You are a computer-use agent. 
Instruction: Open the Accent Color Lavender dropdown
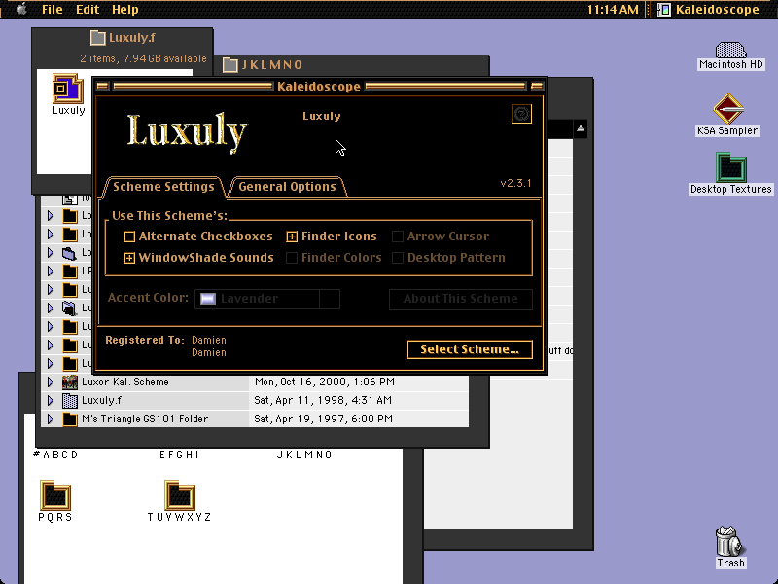coord(266,299)
